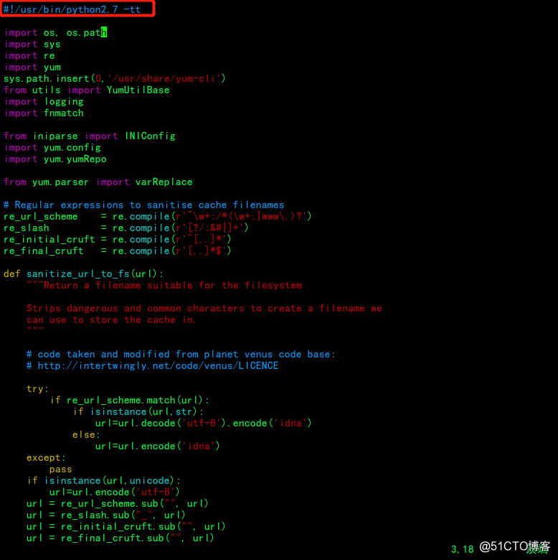Click the 're_initial_cruft.sub' assignment line
The image size is (558, 560).
click(126, 526)
